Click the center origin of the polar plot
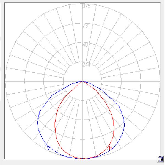 (83, 81)
